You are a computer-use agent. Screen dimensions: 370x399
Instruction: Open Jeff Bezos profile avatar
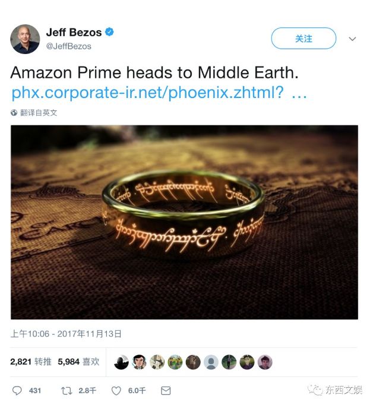coord(25,39)
